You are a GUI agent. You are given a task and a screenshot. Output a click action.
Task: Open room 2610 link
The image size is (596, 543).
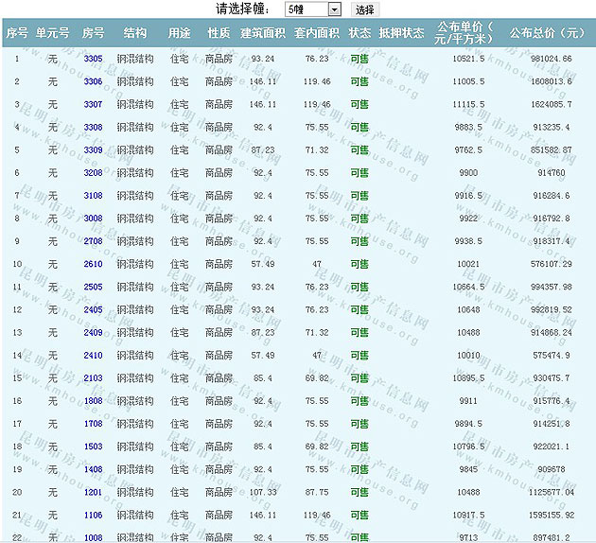coord(93,264)
